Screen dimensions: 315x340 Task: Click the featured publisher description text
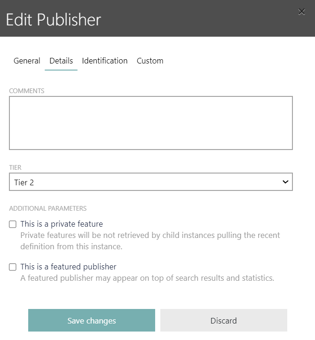coord(147,278)
